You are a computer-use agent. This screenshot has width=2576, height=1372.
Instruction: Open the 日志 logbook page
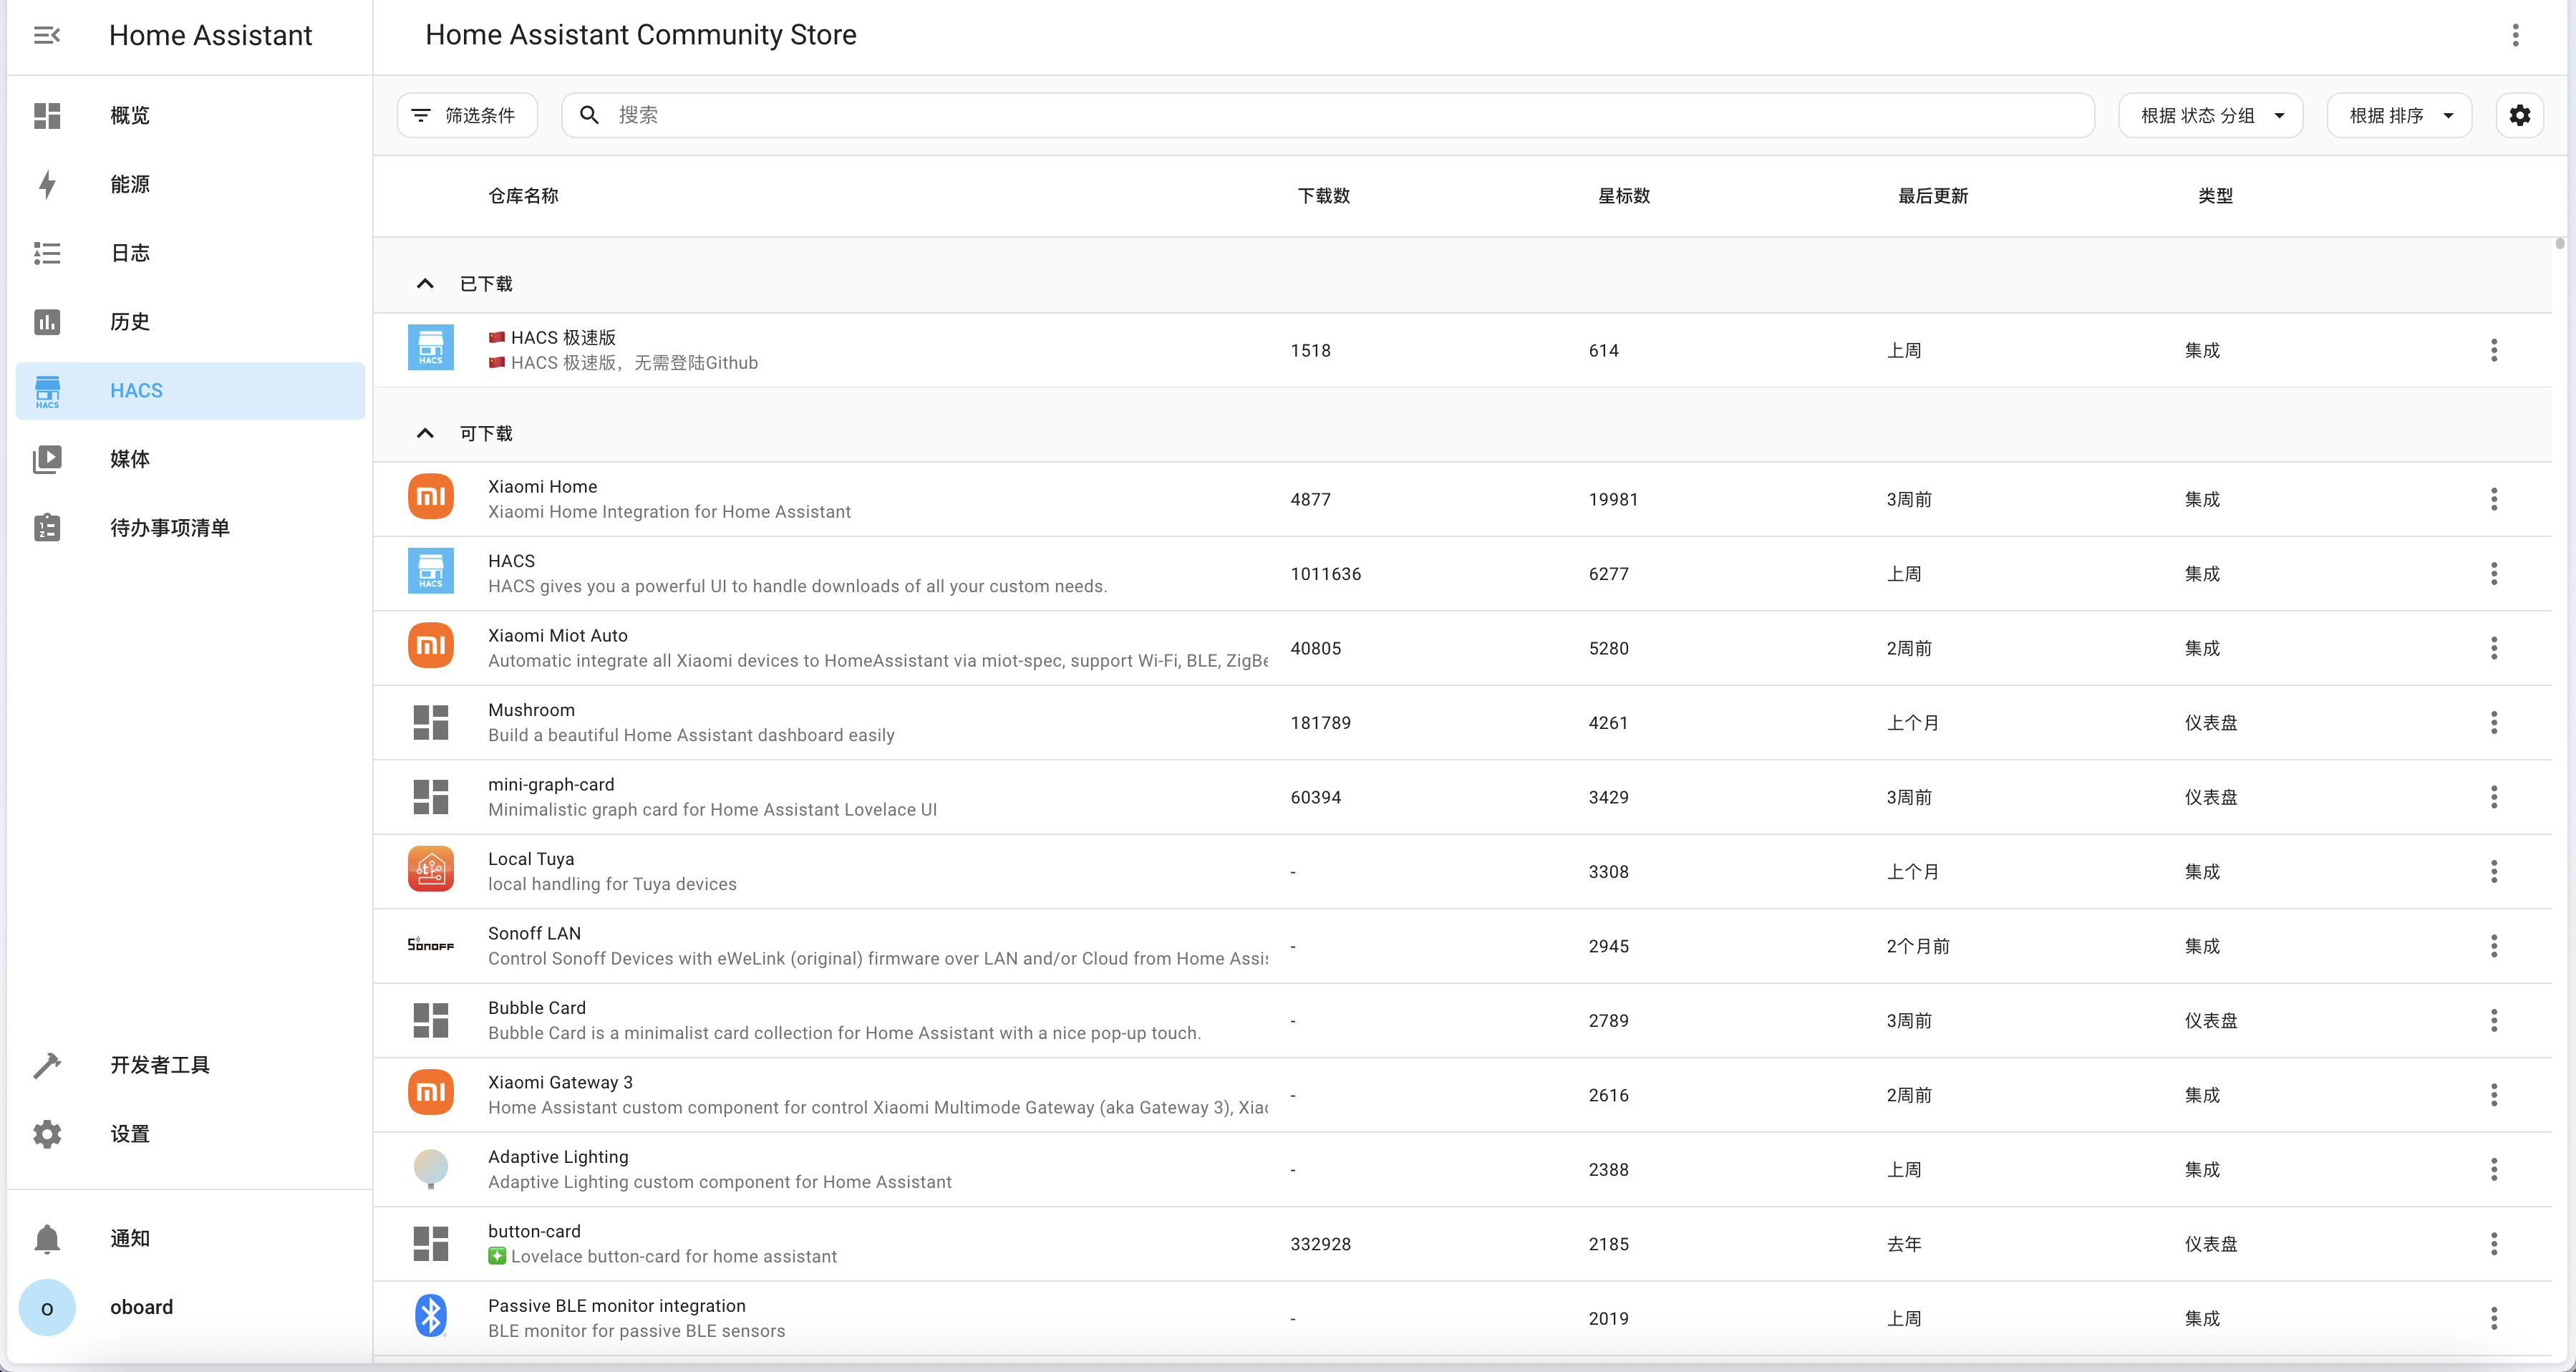point(190,254)
